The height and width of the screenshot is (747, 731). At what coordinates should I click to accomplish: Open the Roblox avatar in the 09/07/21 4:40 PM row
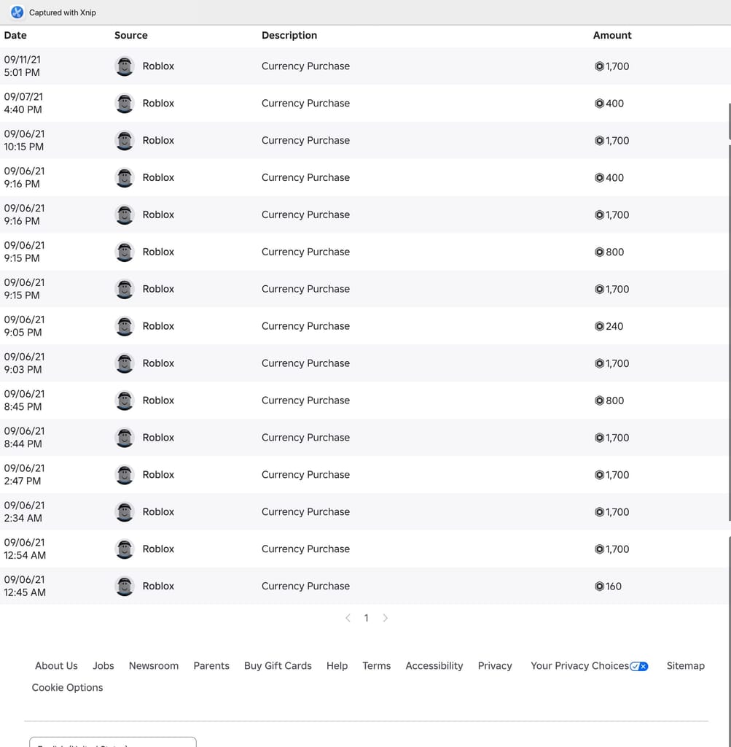(125, 104)
